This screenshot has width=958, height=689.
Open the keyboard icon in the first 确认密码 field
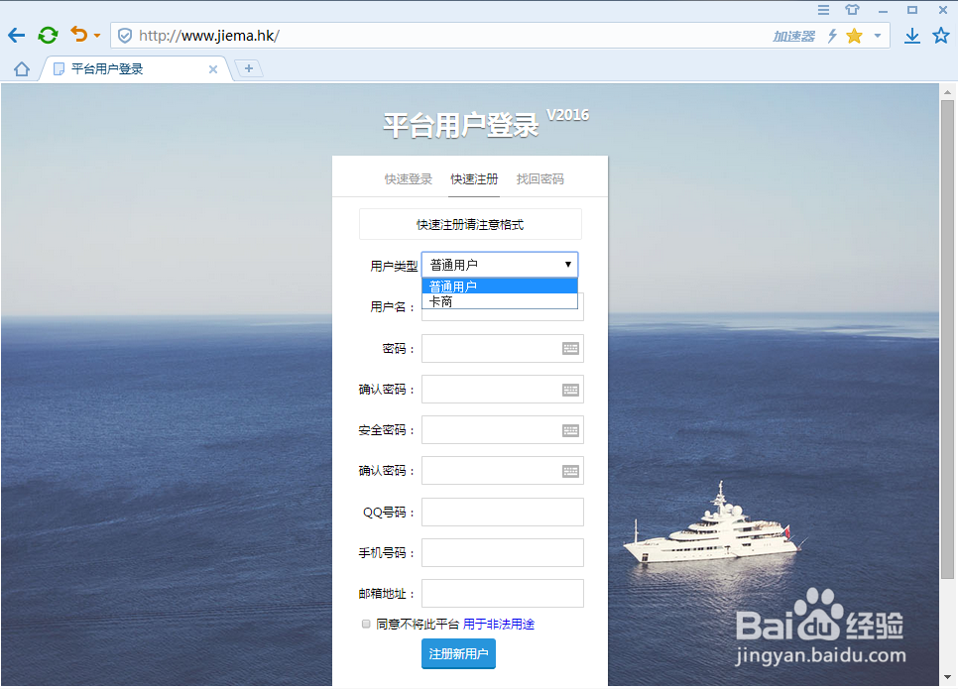(x=570, y=390)
